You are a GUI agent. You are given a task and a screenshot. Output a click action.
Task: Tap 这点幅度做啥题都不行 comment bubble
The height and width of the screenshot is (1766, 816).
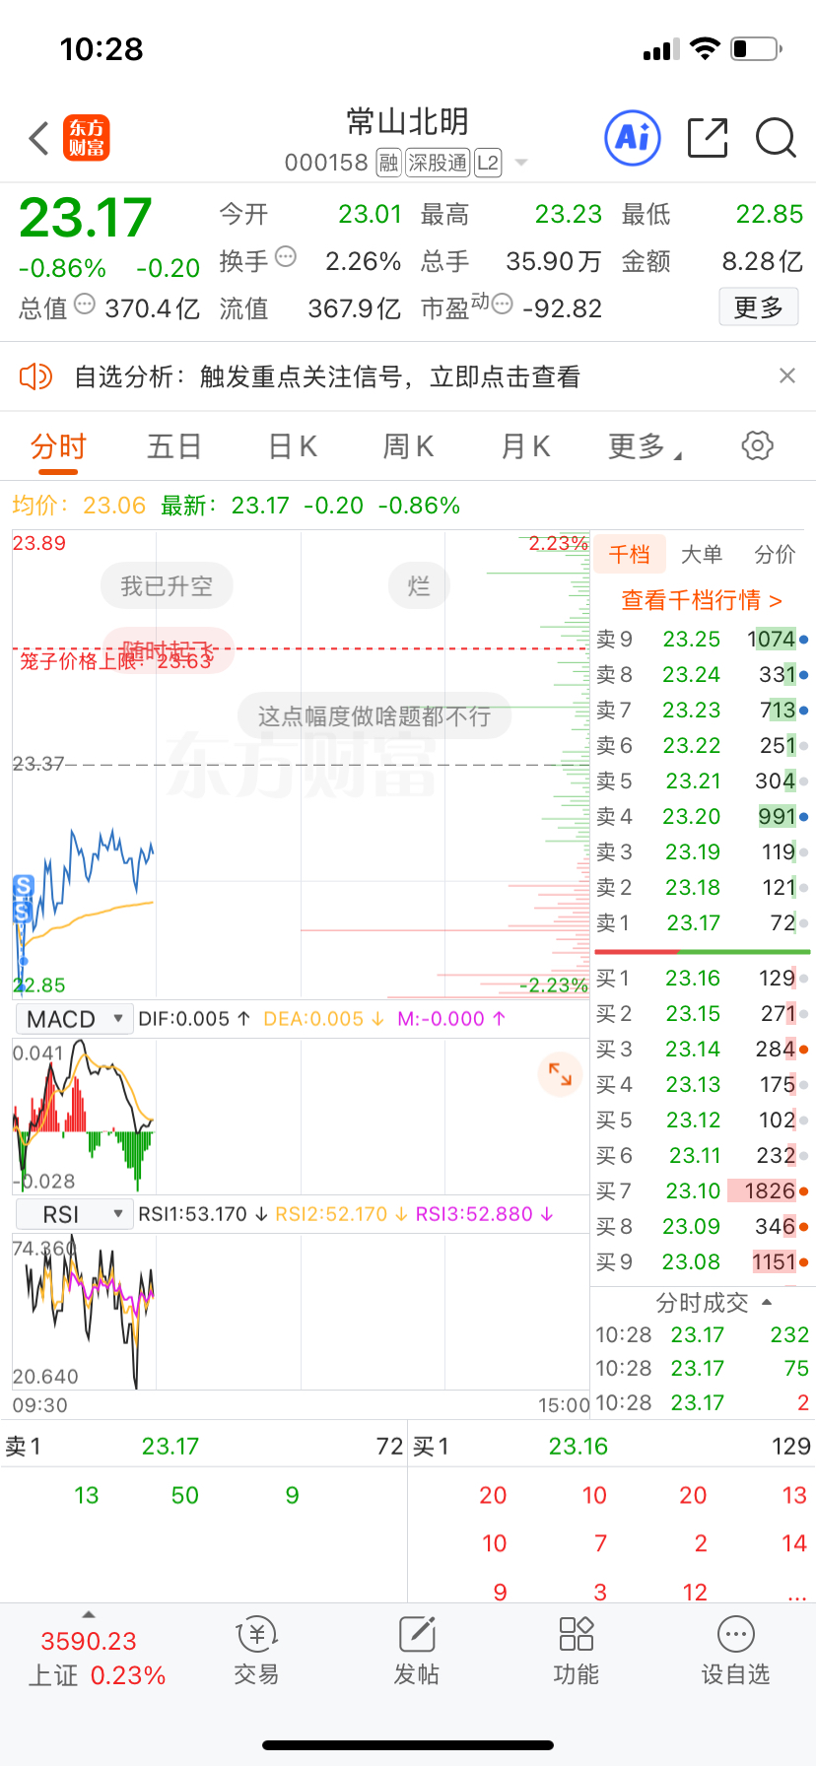coord(374,715)
